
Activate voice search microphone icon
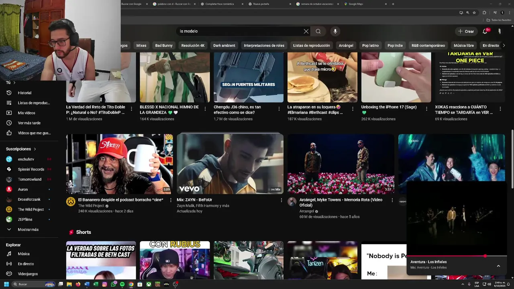coord(335,31)
